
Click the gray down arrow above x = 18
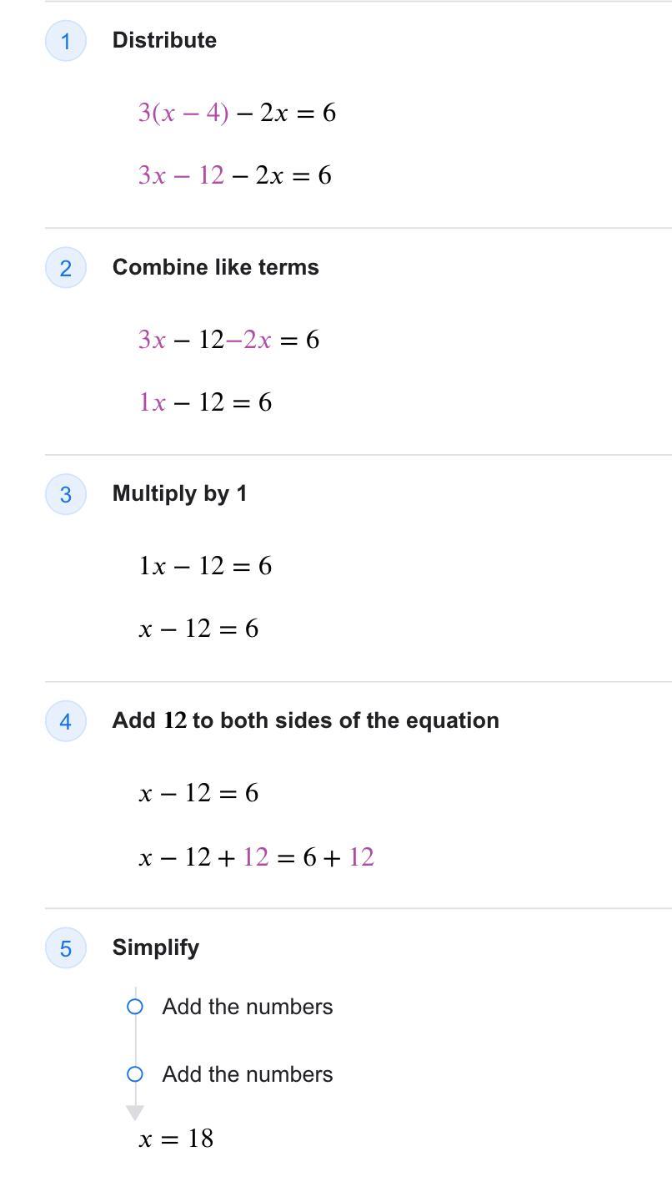(135, 1113)
